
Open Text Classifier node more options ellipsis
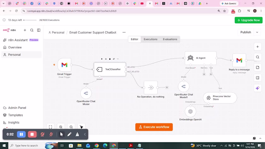tap(118, 59)
